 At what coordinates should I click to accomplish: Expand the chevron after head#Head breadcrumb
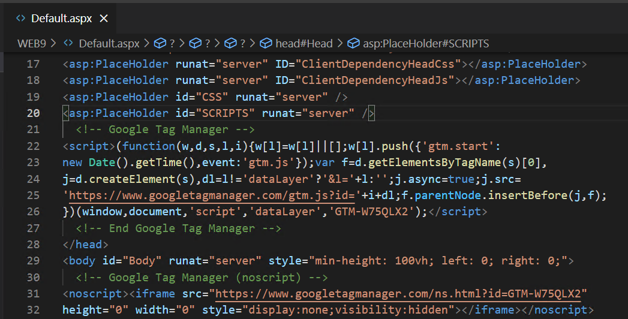tap(341, 43)
